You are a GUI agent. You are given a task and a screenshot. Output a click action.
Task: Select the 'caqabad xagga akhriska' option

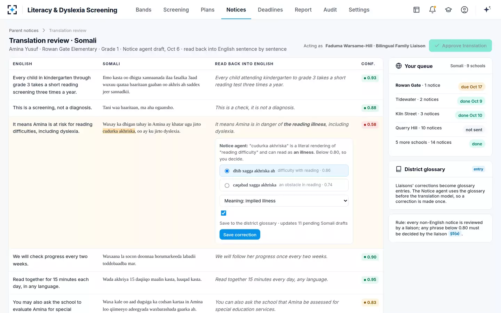pyautogui.click(x=284, y=185)
